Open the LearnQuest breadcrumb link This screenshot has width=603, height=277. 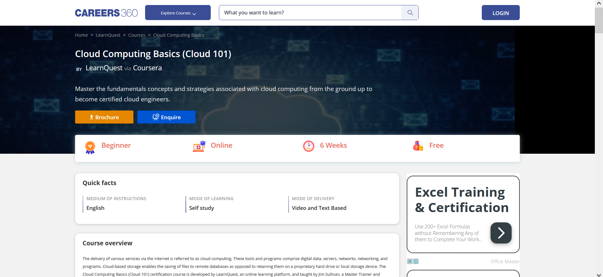(108, 35)
